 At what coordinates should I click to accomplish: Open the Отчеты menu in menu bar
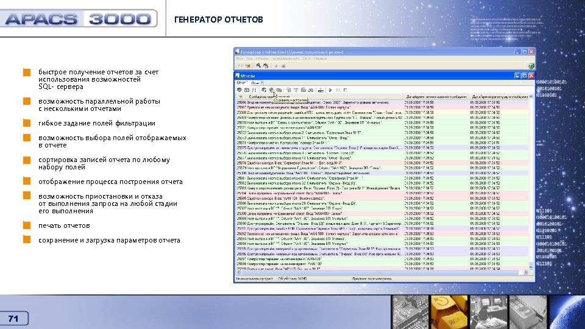tap(262, 58)
